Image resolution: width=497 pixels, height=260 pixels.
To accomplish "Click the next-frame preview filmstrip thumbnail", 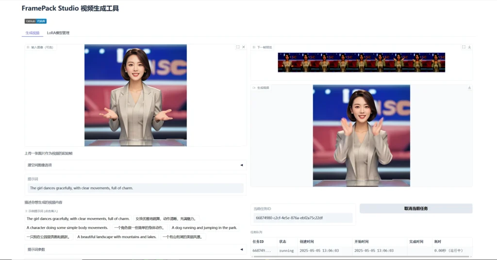I will (361, 62).
